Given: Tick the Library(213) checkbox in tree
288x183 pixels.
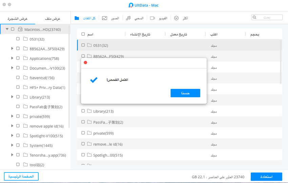Looking at the screenshot, I should [x=18, y=97].
